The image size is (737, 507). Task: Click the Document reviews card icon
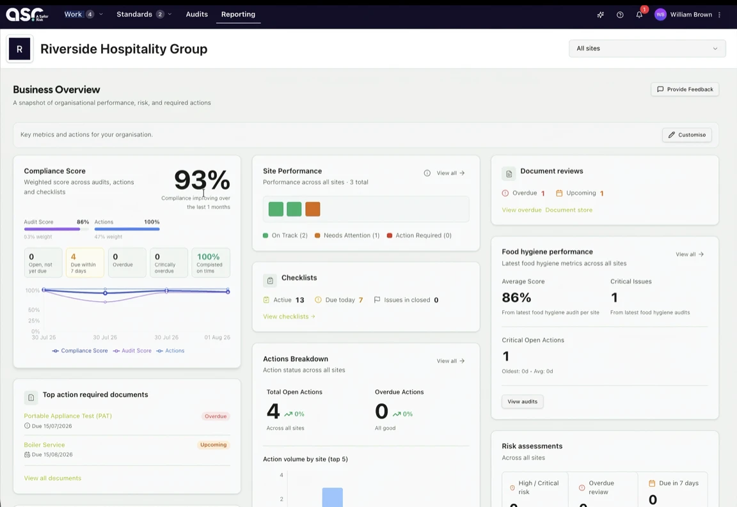[509, 174]
